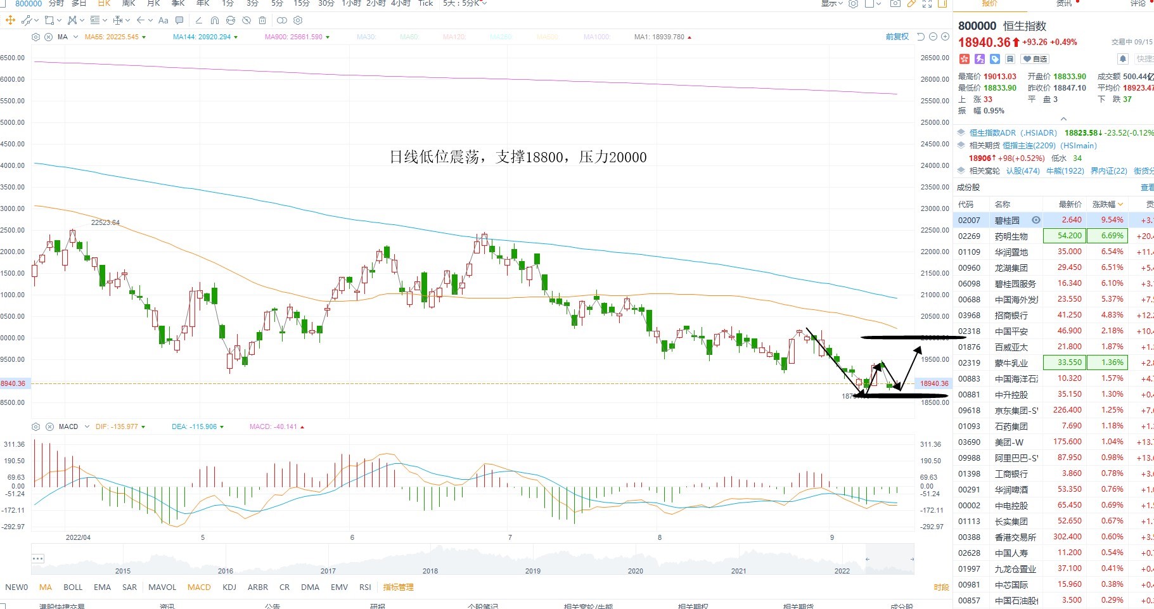
Task: Select the arrow drawing tool
Action: (141, 20)
